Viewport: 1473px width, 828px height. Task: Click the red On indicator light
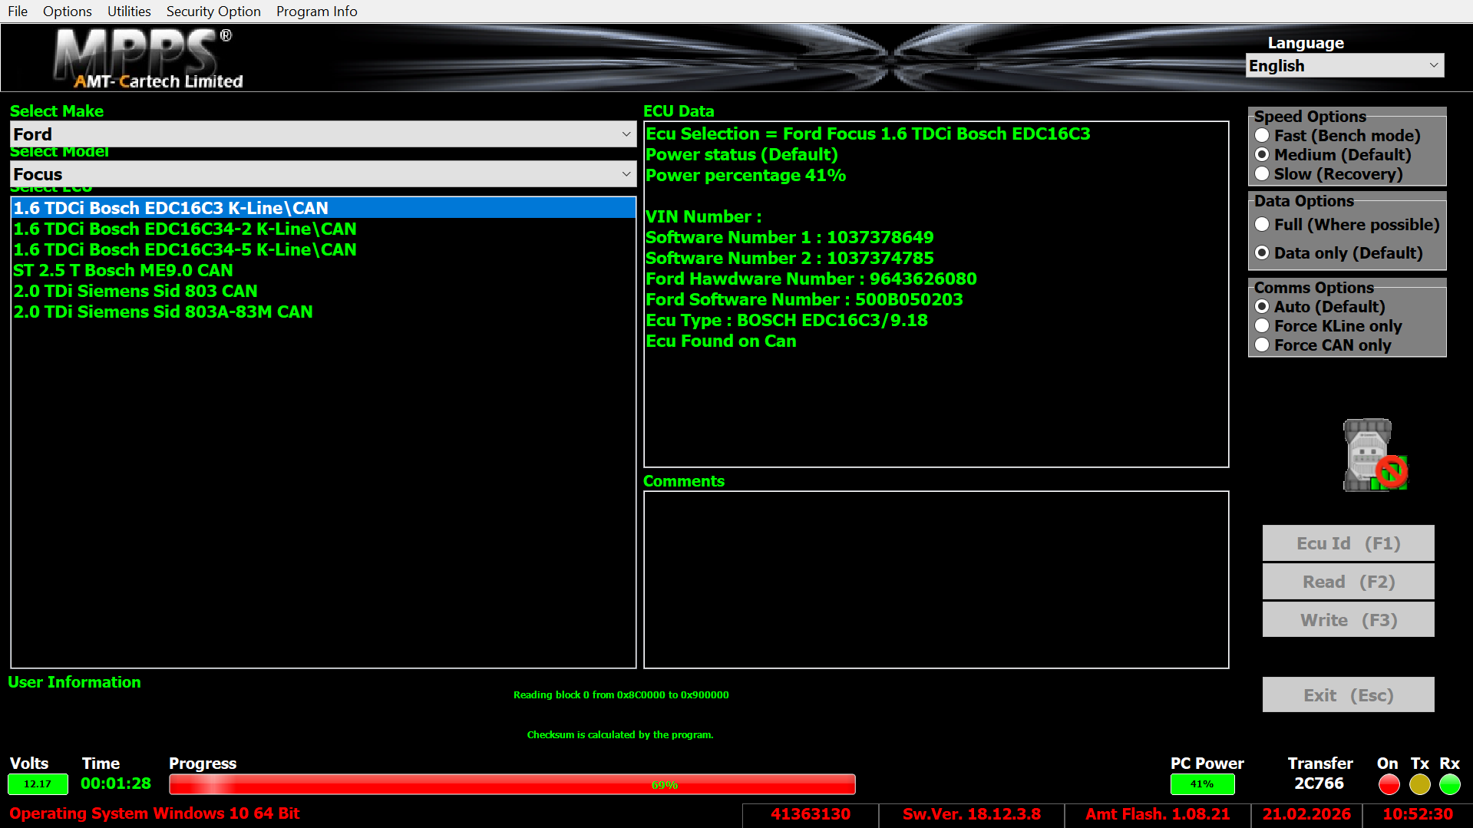coord(1389,784)
